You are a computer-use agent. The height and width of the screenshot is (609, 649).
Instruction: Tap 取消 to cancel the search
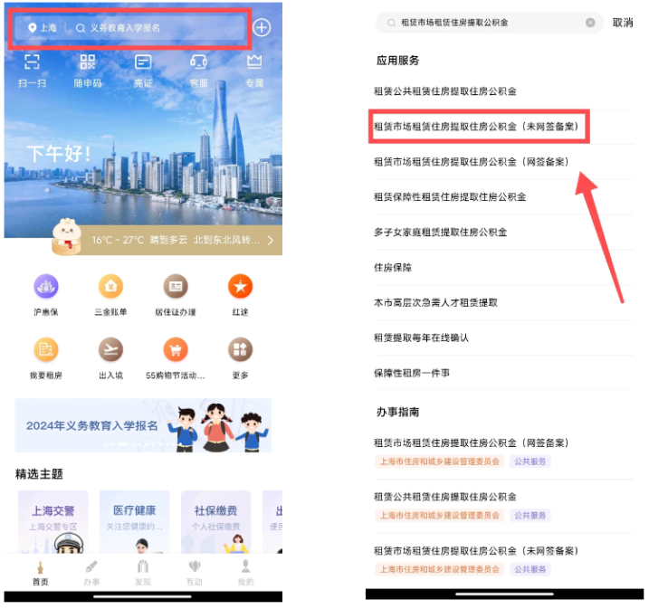click(x=622, y=23)
